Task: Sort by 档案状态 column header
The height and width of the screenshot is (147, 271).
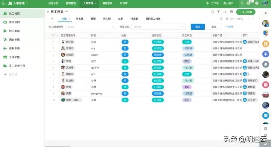Action: click(157, 35)
